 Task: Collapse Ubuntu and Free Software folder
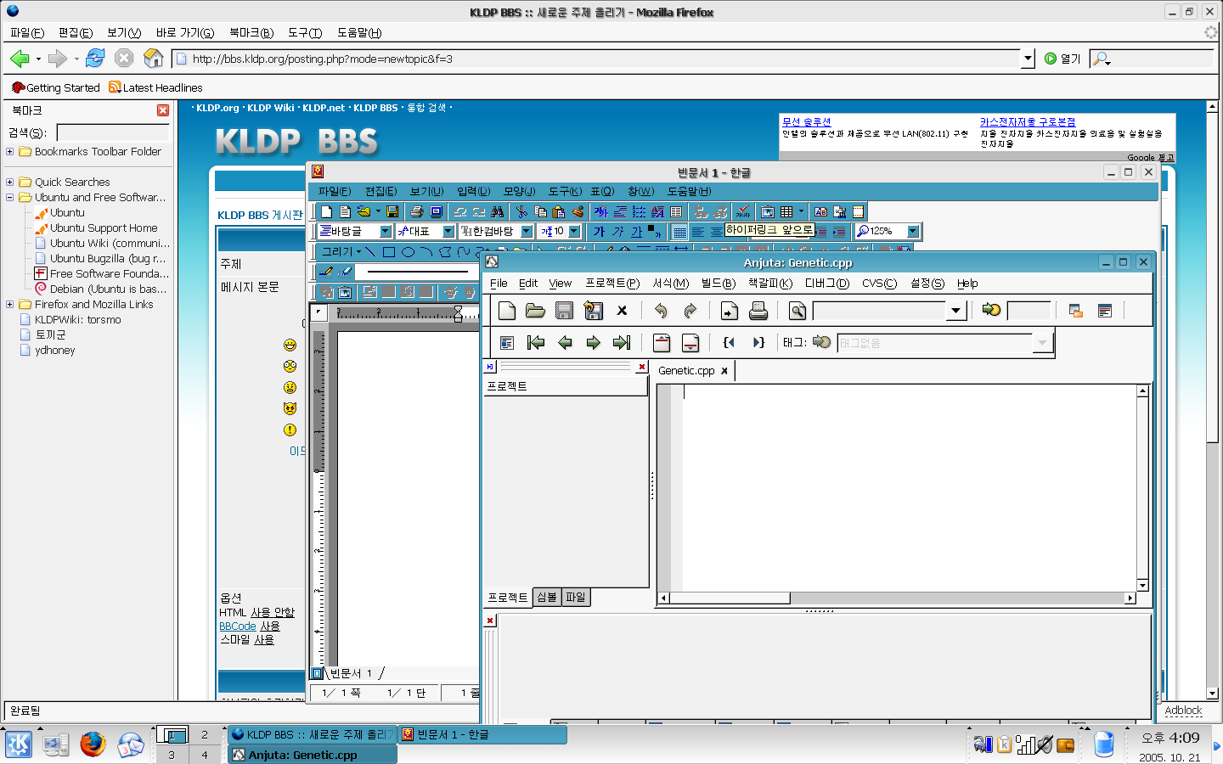(x=10, y=197)
